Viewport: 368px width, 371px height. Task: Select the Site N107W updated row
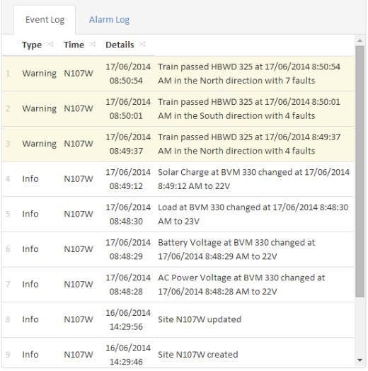(x=178, y=319)
